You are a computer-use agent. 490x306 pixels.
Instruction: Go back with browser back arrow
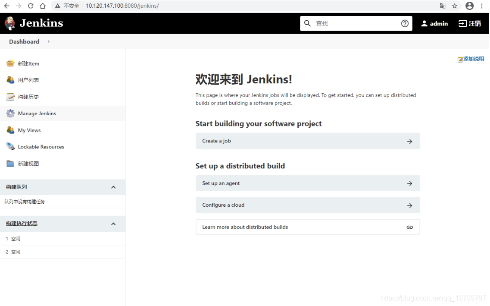6,6
